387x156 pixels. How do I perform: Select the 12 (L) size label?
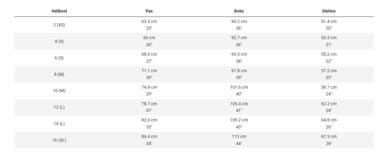click(x=59, y=107)
